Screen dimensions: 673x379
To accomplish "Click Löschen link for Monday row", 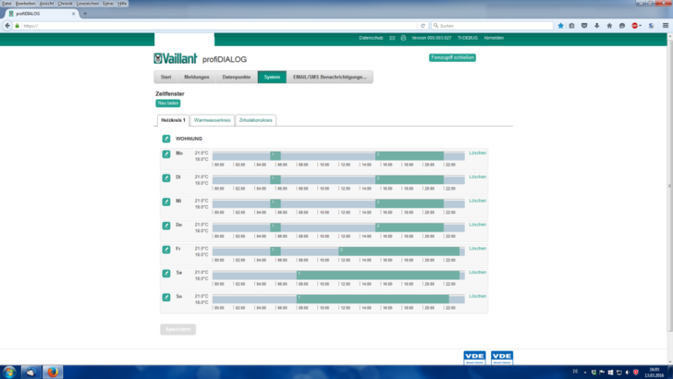I will [477, 153].
